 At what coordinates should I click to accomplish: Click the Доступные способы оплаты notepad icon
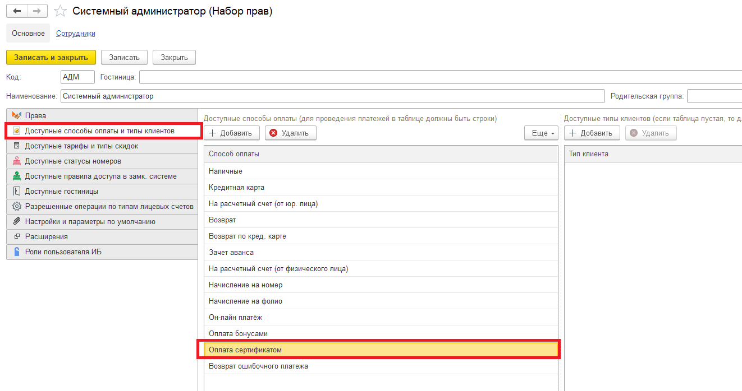tap(16, 131)
